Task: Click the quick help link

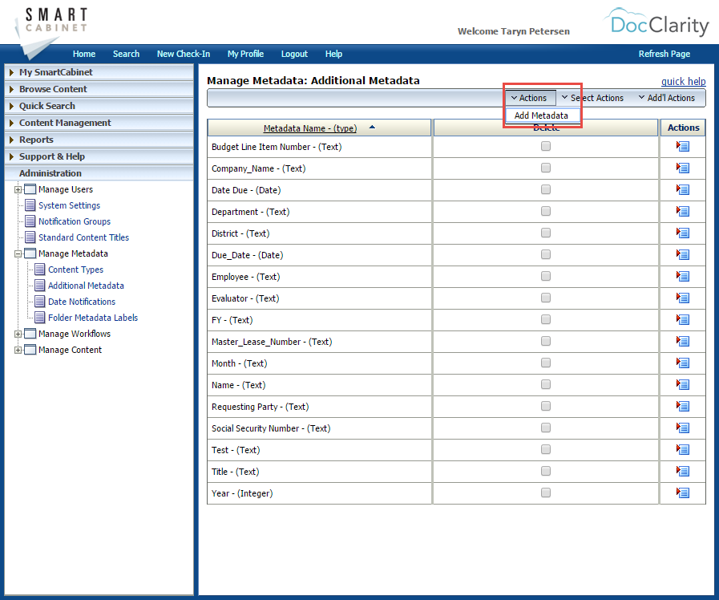Action: [683, 81]
